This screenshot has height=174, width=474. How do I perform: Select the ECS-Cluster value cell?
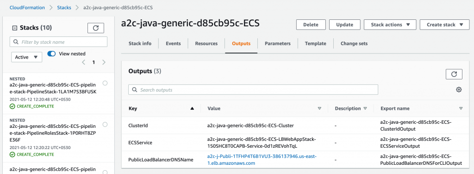[250, 126]
